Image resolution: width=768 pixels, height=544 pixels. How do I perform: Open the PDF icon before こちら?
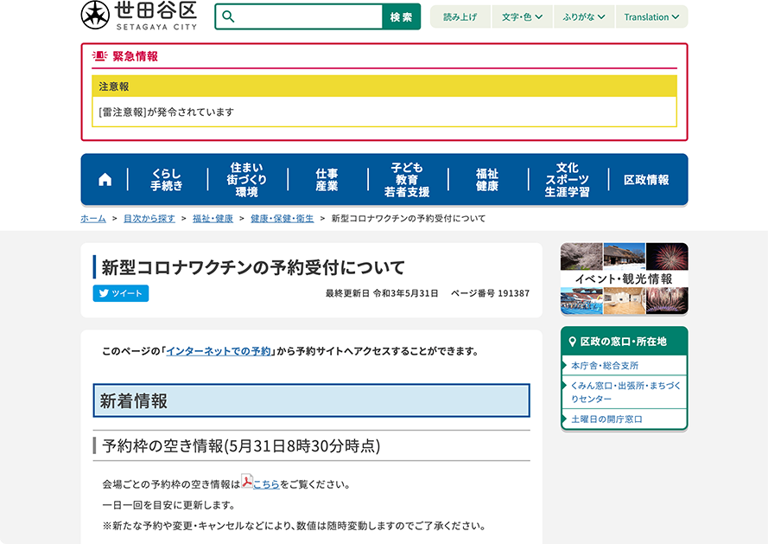[x=247, y=481]
